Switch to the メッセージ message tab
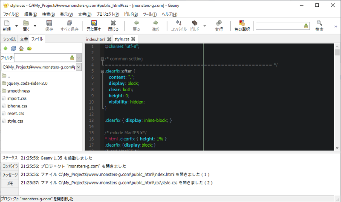Image resolution: width=341 pixels, height=202 pixels. click(x=10, y=175)
